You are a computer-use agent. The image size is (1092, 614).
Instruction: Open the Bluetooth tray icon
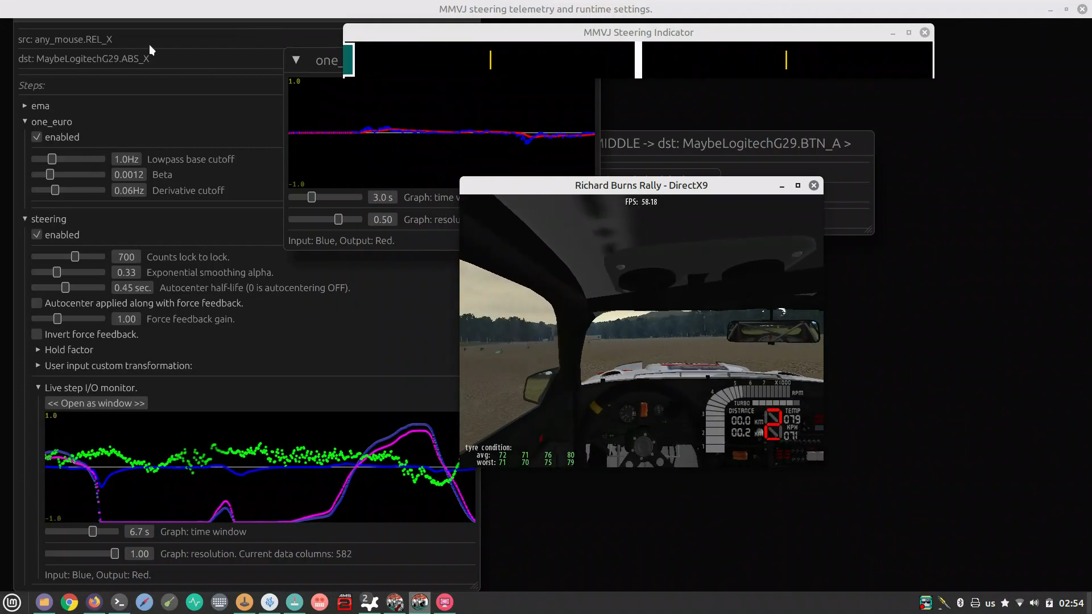pyautogui.click(x=960, y=603)
